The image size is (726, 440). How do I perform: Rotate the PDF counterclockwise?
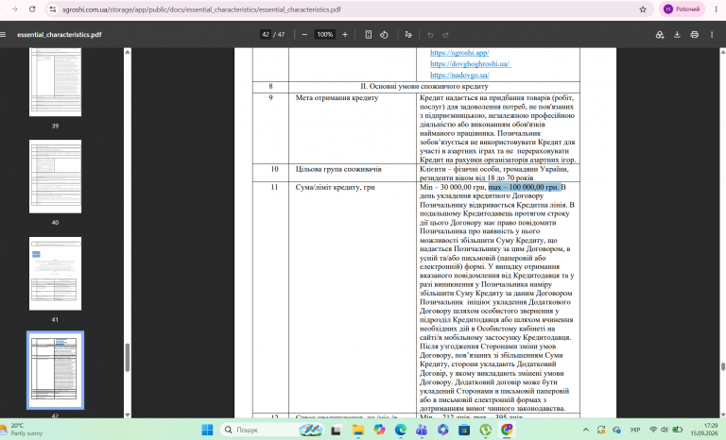(x=384, y=35)
